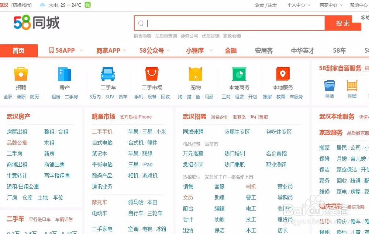The width and height of the screenshot is (369, 234).
Task: Open the 平板电脑 link
Action: (102, 165)
